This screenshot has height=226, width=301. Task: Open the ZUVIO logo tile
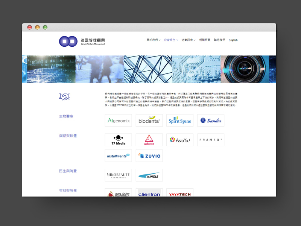coord(149,156)
